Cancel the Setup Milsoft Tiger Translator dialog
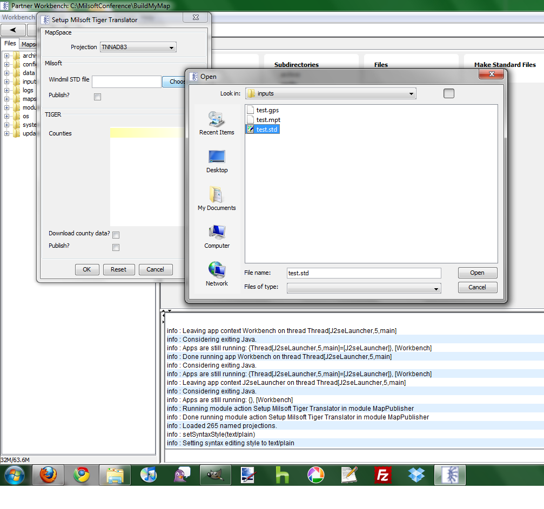 pos(155,269)
